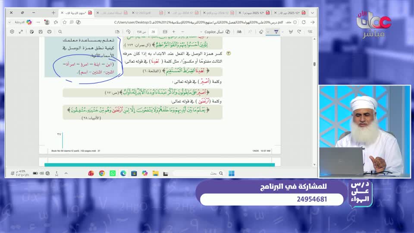Expand draw pen color options
The image size is (414, 233).
[x=282, y=31]
